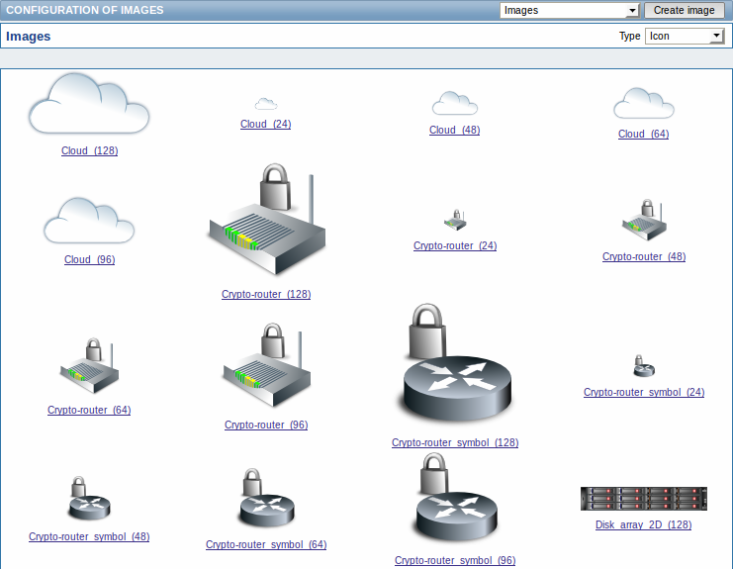Click the Crypto-router (48) icon image
Image resolution: width=733 pixels, height=569 pixels.
coord(644,220)
